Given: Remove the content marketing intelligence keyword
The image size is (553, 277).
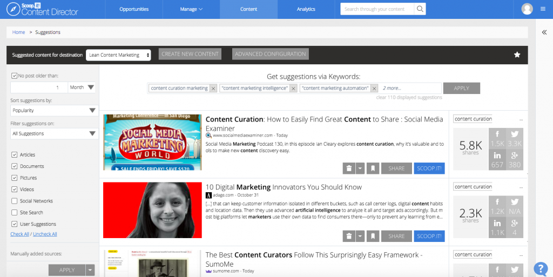Looking at the screenshot, I should (293, 89).
